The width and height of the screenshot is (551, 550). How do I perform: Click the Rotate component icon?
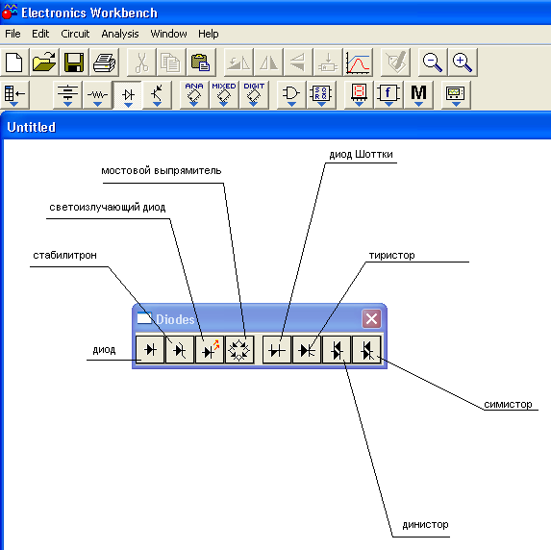click(x=238, y=62)
